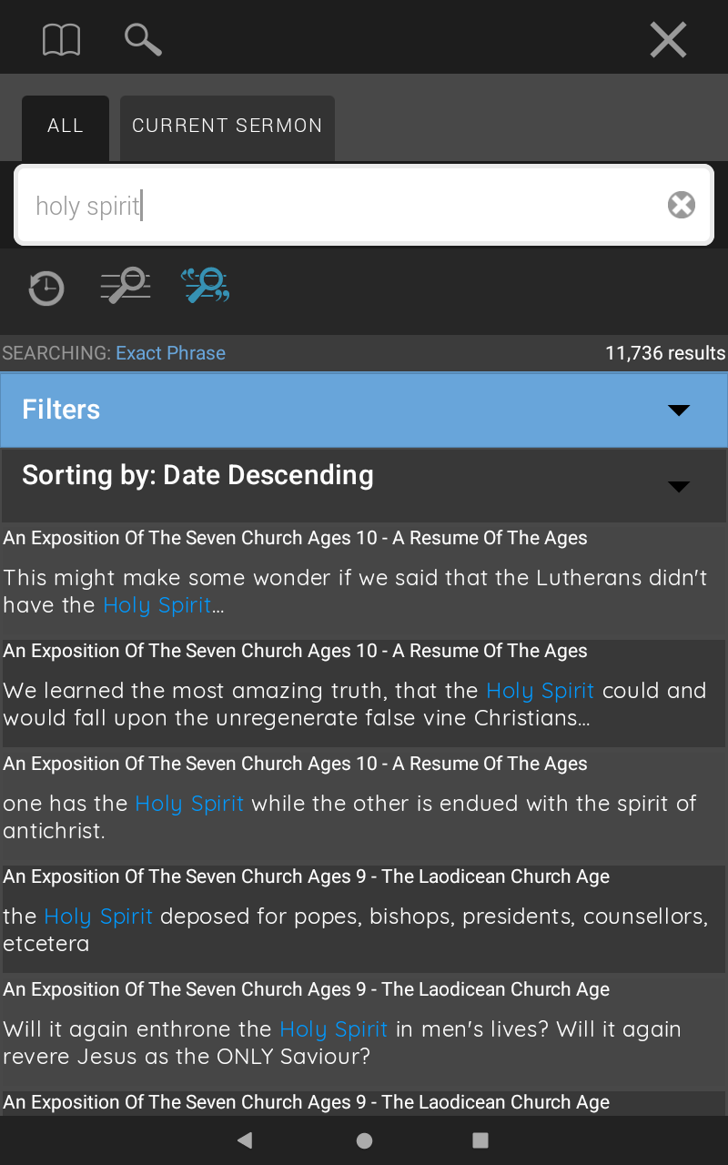The width and height of the screenshot is (728, 1165).
Task: Switch to the CURRENT SERMON tab
Action: coord(227,127)
